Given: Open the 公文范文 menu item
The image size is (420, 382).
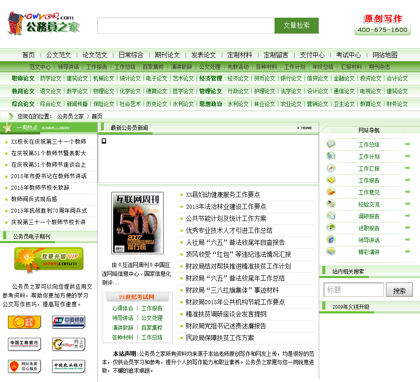Looking at the screenshot, I should click(58, 55).
